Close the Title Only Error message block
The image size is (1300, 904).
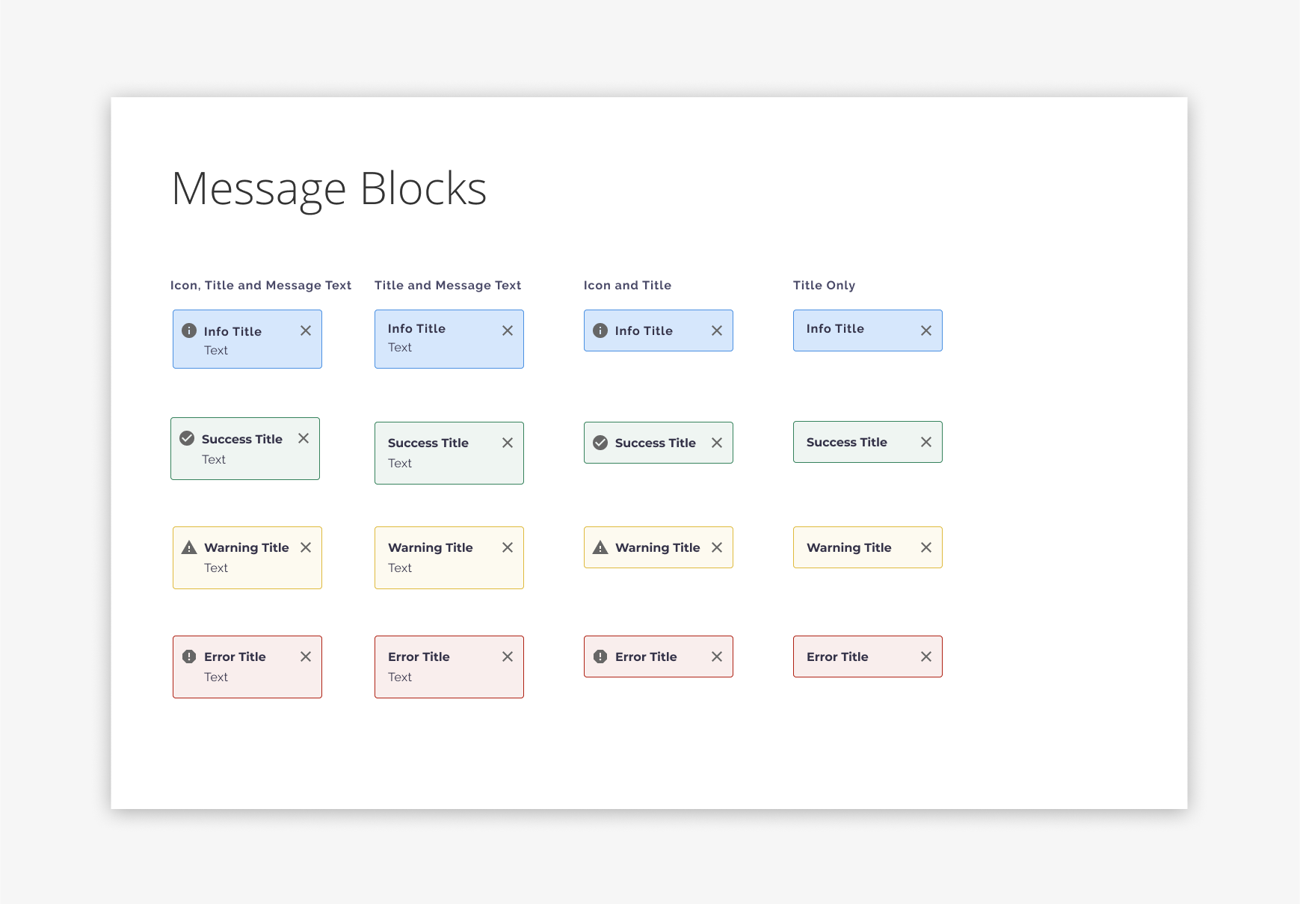click(926, 657)
